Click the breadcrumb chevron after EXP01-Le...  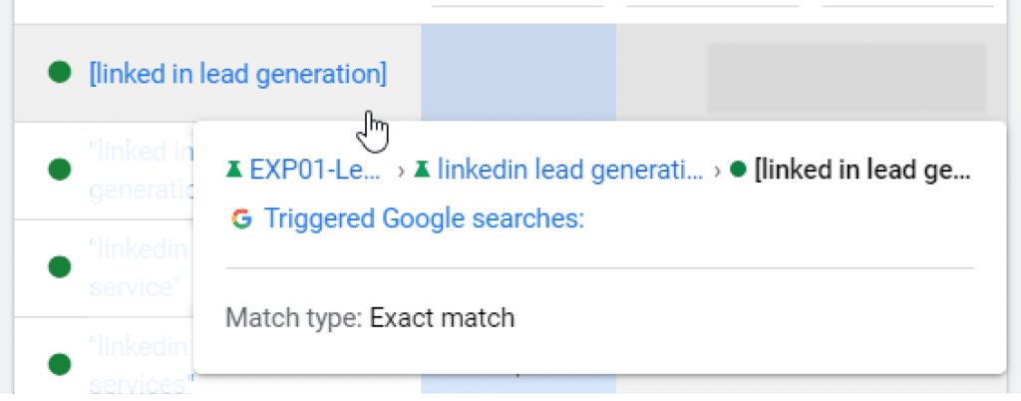401,171
